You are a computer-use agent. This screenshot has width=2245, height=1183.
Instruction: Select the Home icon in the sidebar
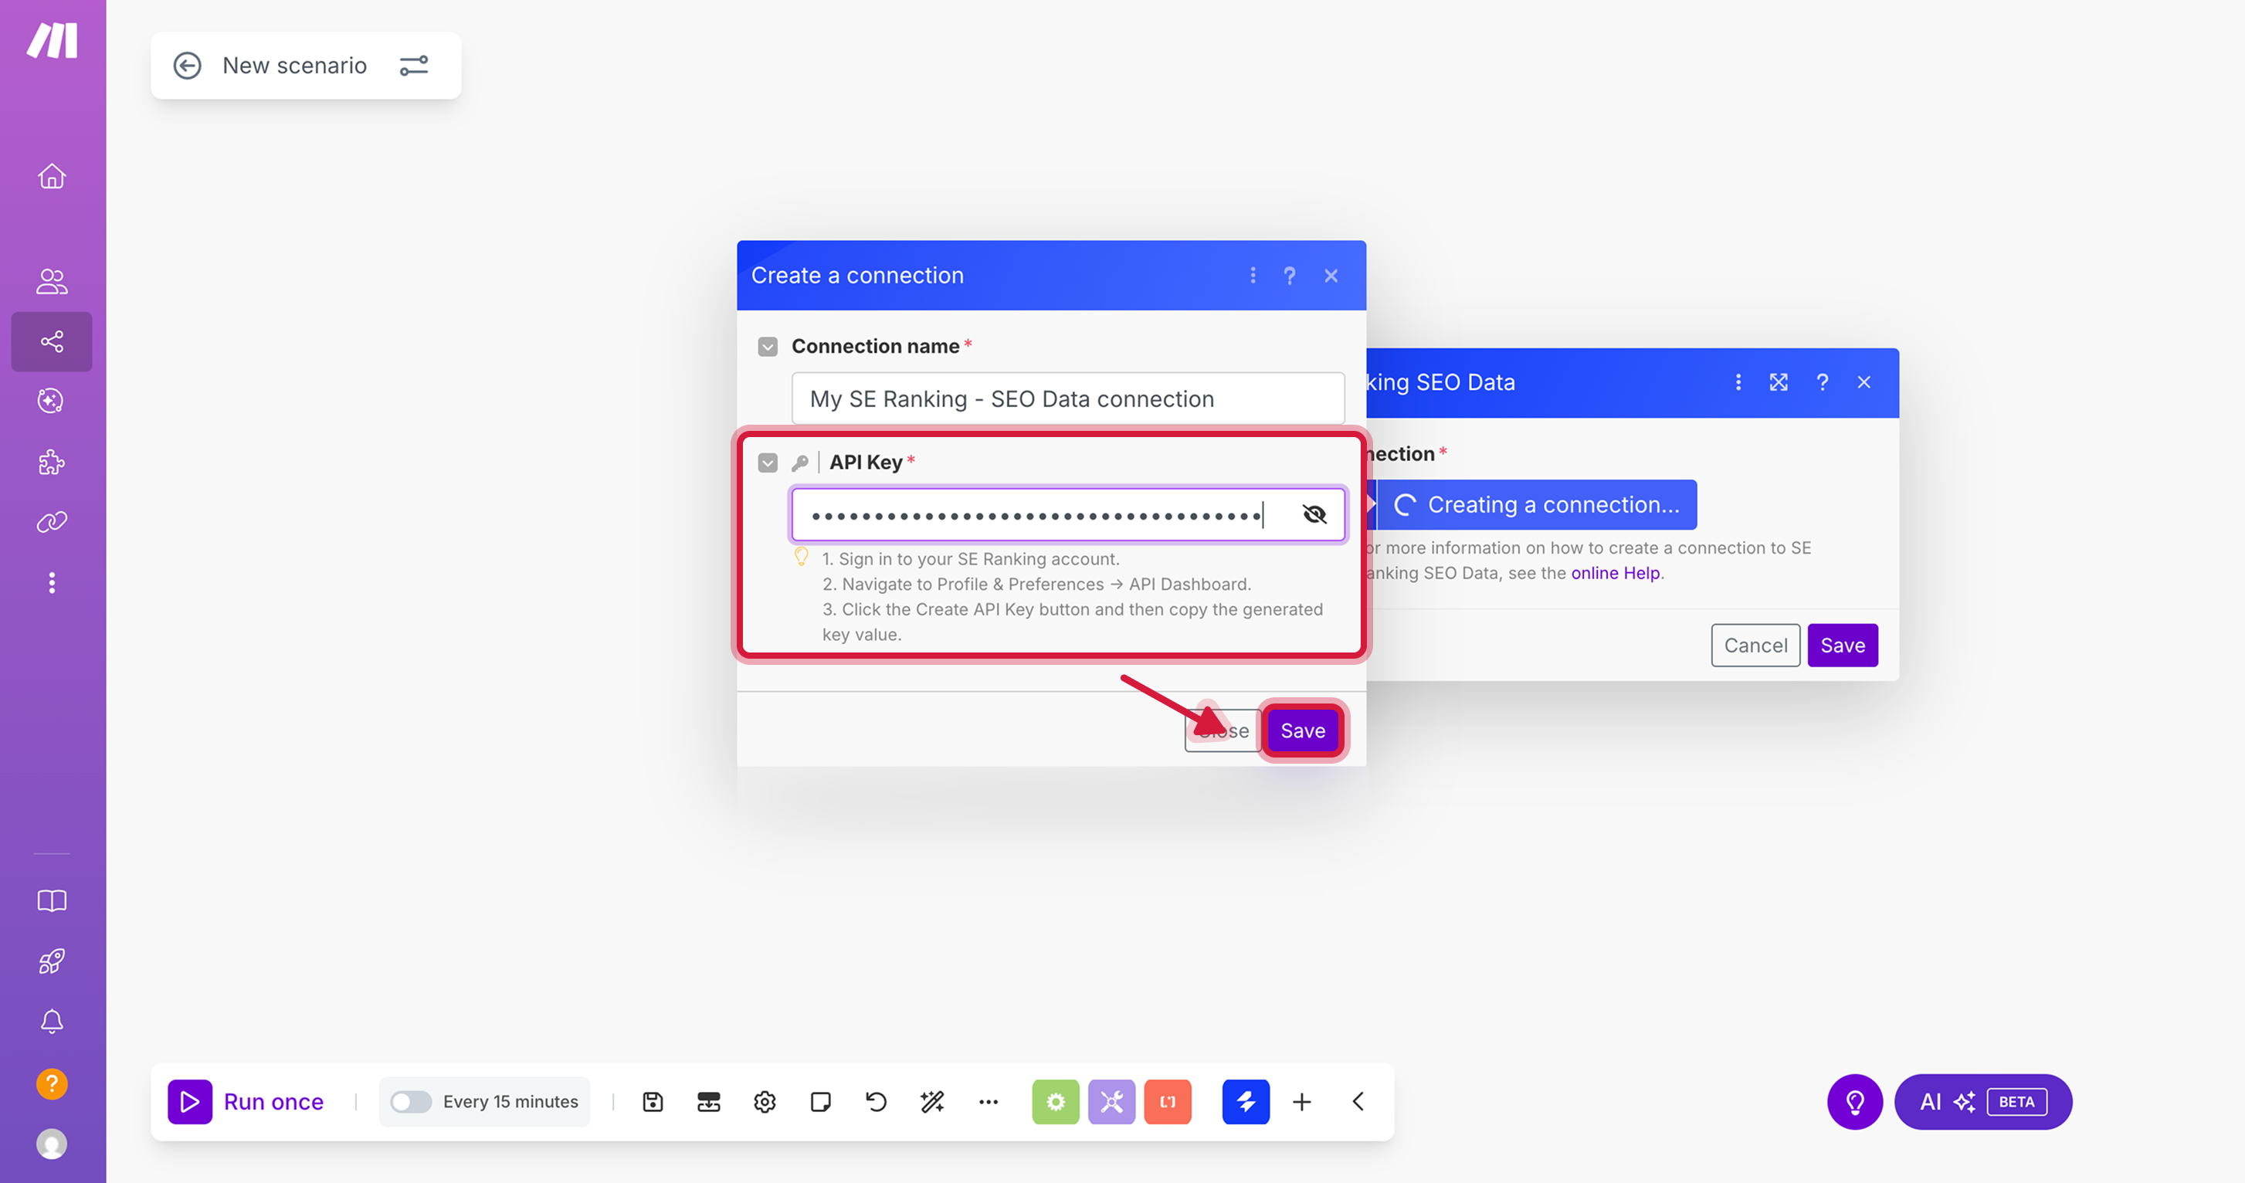coord(52,176)
